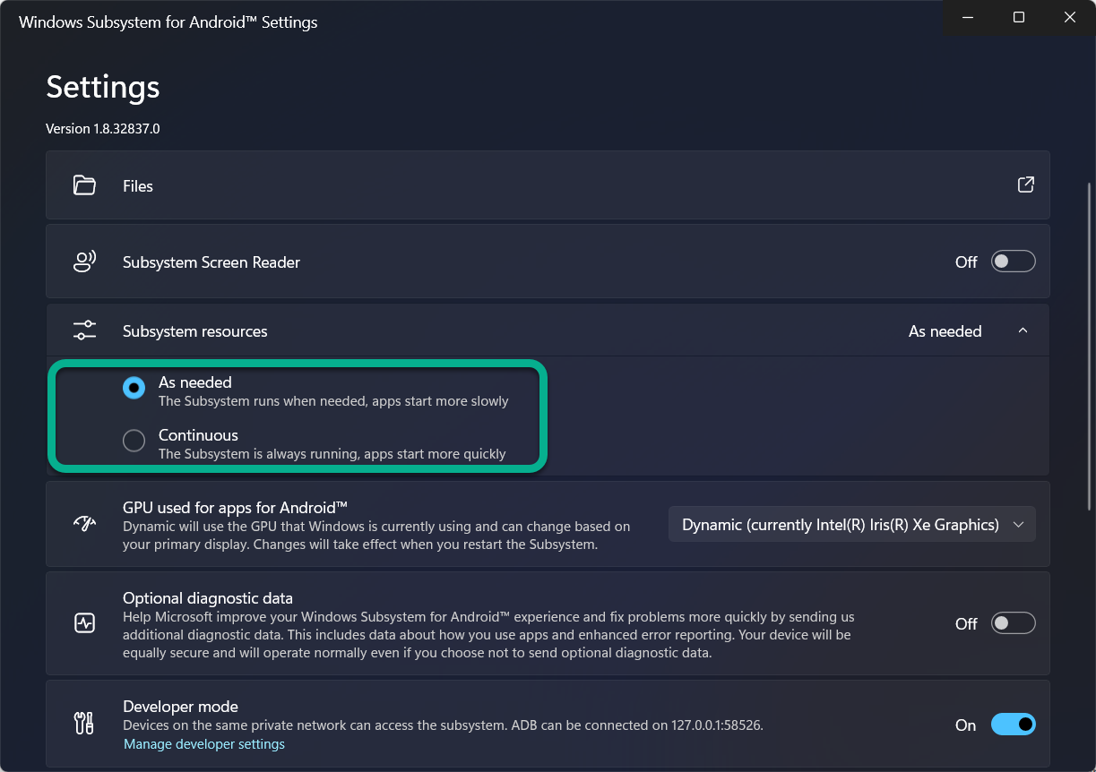Click the GPU gauge icon
This screenshot has height=772, width=1096.
84,524
